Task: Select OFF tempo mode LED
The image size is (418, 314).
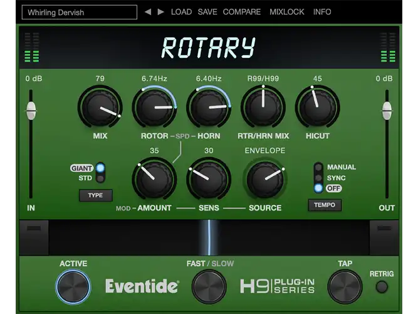Action: coord(318,188)
